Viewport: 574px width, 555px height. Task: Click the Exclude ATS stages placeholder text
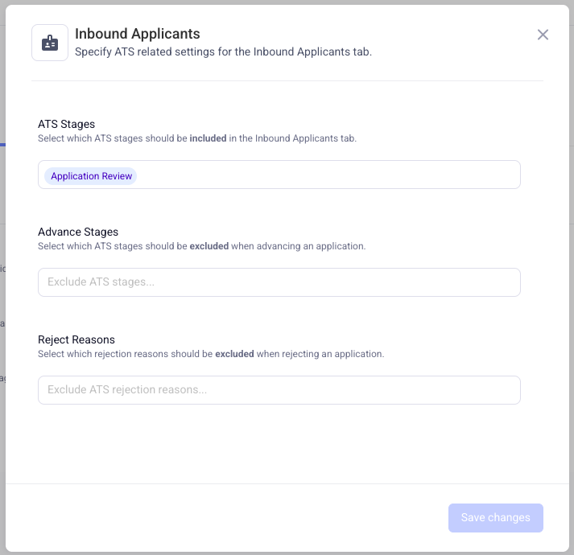pyautogui.click(x=101, y=282)
